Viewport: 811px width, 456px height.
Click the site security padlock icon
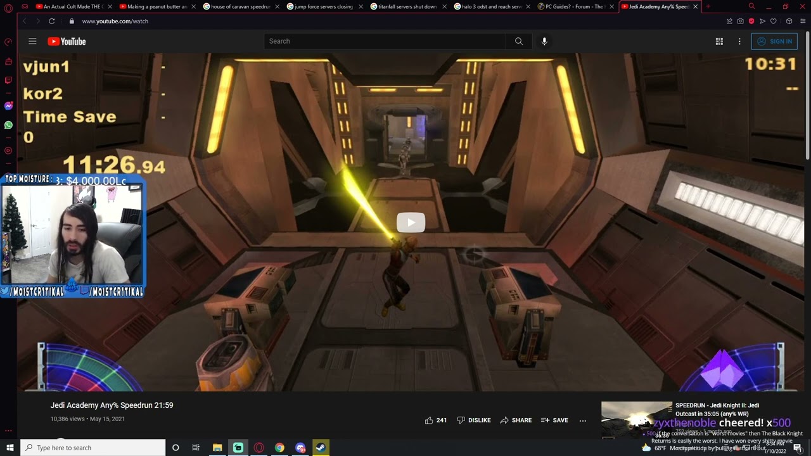(72, 21)
